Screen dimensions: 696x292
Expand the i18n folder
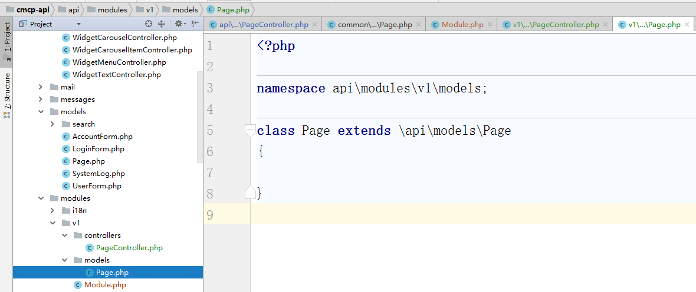(52, 211)
